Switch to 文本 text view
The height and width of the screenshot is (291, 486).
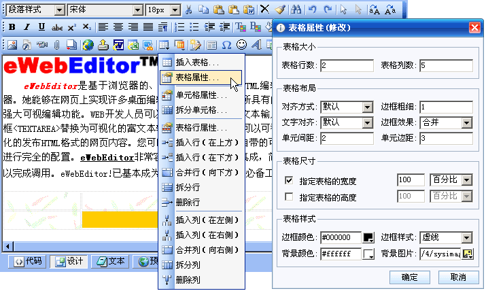(110, 262)
